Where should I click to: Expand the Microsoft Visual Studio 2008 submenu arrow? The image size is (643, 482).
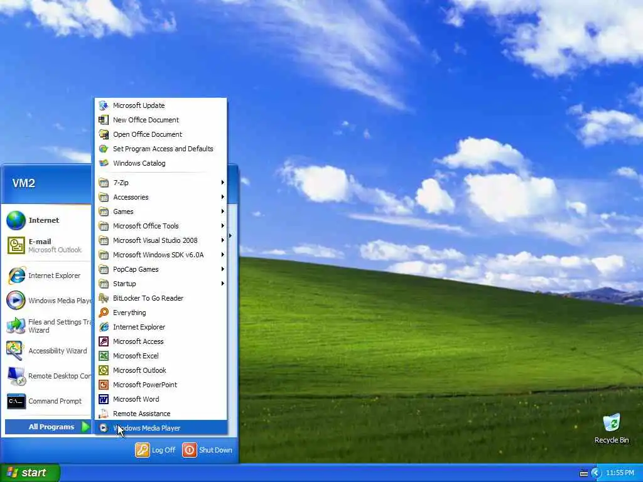coord(223,240)
